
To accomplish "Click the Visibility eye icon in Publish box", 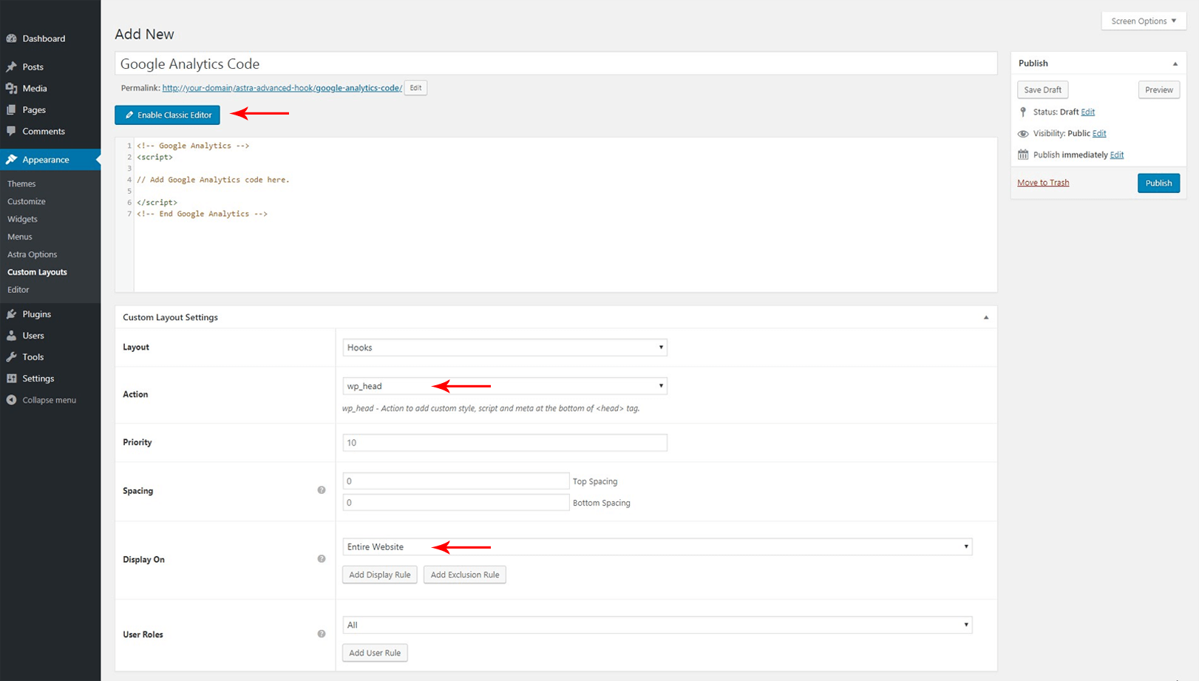I will [x=1023, y=134].
